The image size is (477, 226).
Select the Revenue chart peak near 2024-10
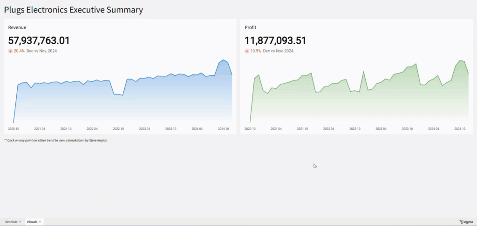point(224,60)
